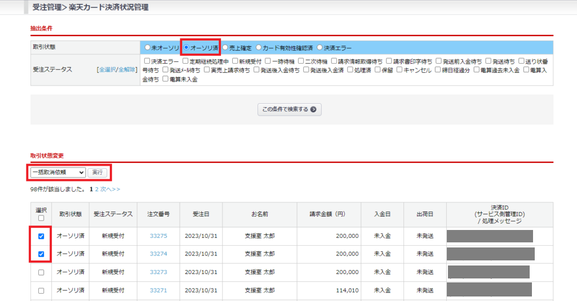577x301 pixels.
Task: Jump to page 2 of results
Action: tap(96, 189)
